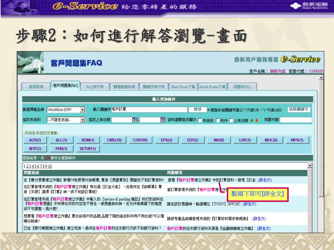The image size is (334, 250).
Task: Go to the 回舊版FAQ tab
Action: click(x=242, y=87)
